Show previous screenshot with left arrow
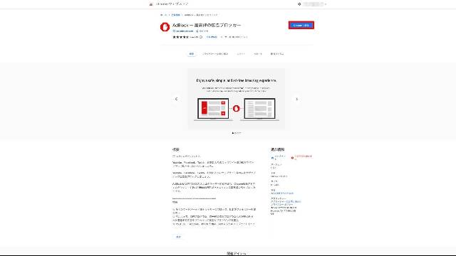Image resolution: width=456 pixels, height=256 pixels. [176, 99]
